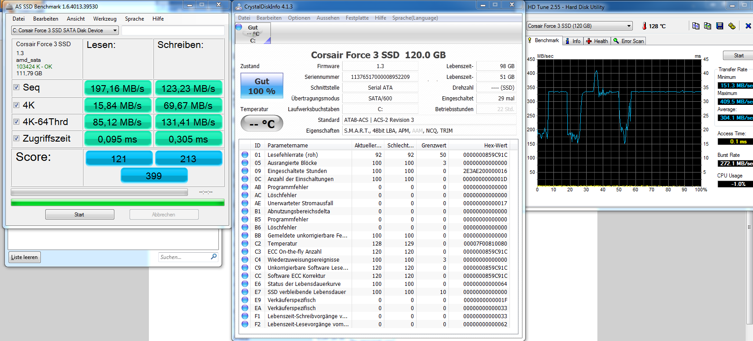Toggle the Zugriffszeit test checkbox

pos(17,138)
